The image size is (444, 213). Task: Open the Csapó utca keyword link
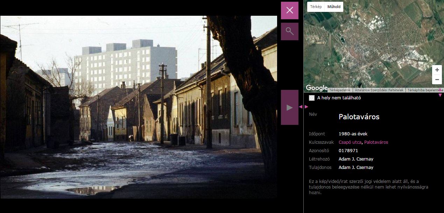351,142
